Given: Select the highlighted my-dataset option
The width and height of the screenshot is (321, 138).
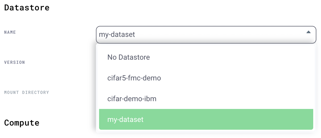Looking at the screenshot, I should [x=206, y=119].
